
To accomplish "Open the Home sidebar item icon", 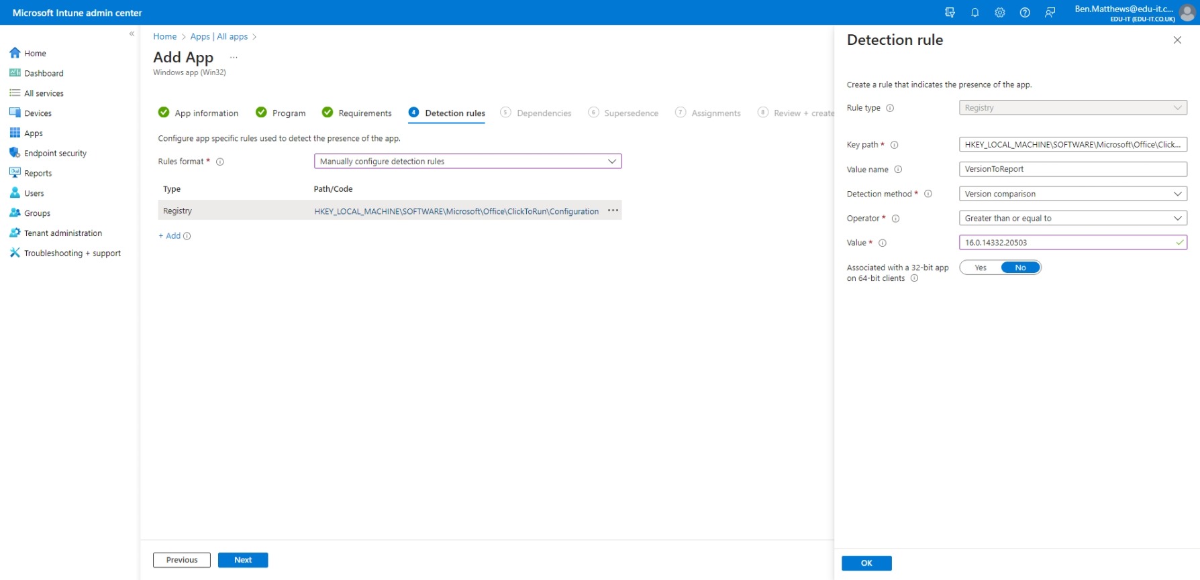I will coord(15,53).
